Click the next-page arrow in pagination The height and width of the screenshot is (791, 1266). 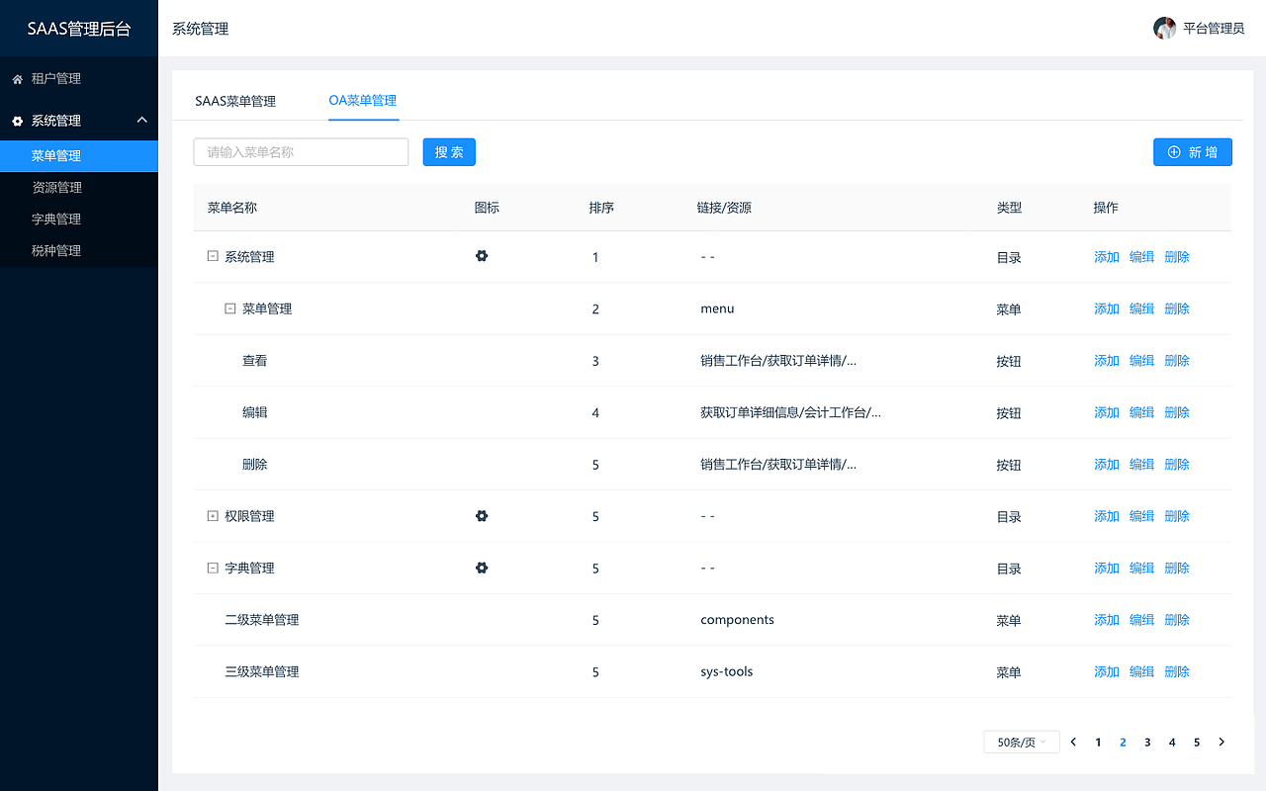tap(1221, 742)
